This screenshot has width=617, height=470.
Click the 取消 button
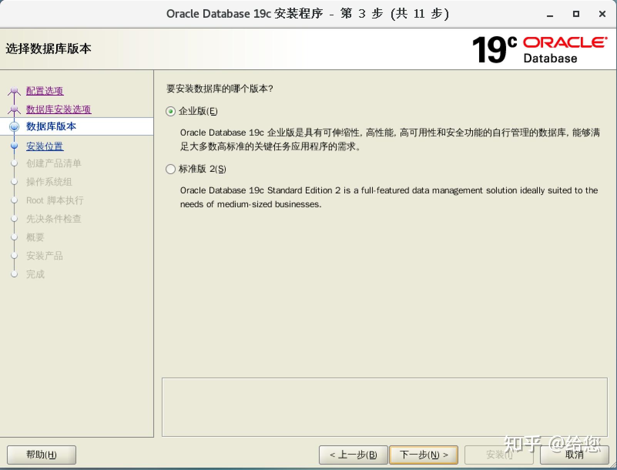pyautogui.click(x=575, y=455)
